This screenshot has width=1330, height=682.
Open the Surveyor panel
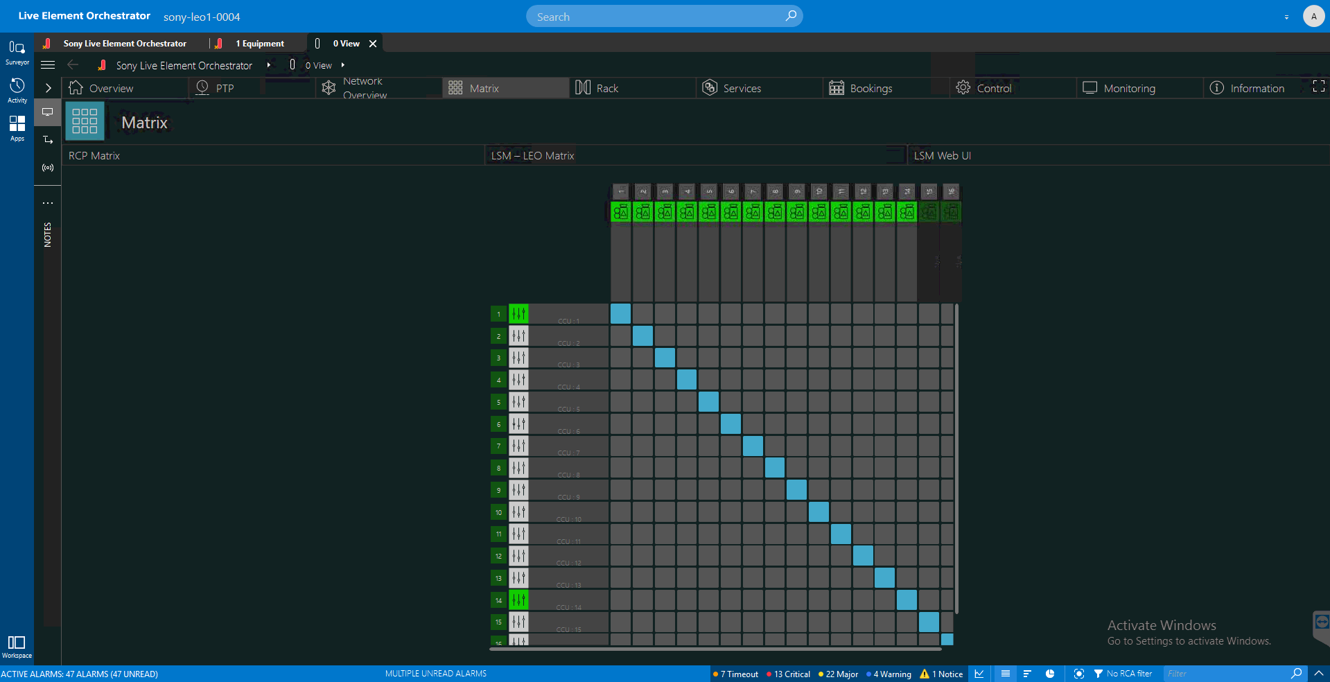pyautogui.click(x=17, y=52)
